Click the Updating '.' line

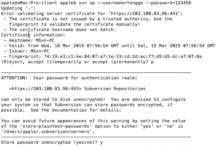pos(18,8)
